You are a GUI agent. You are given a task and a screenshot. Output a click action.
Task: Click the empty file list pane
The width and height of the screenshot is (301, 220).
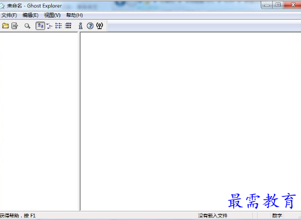pos(191,121)
